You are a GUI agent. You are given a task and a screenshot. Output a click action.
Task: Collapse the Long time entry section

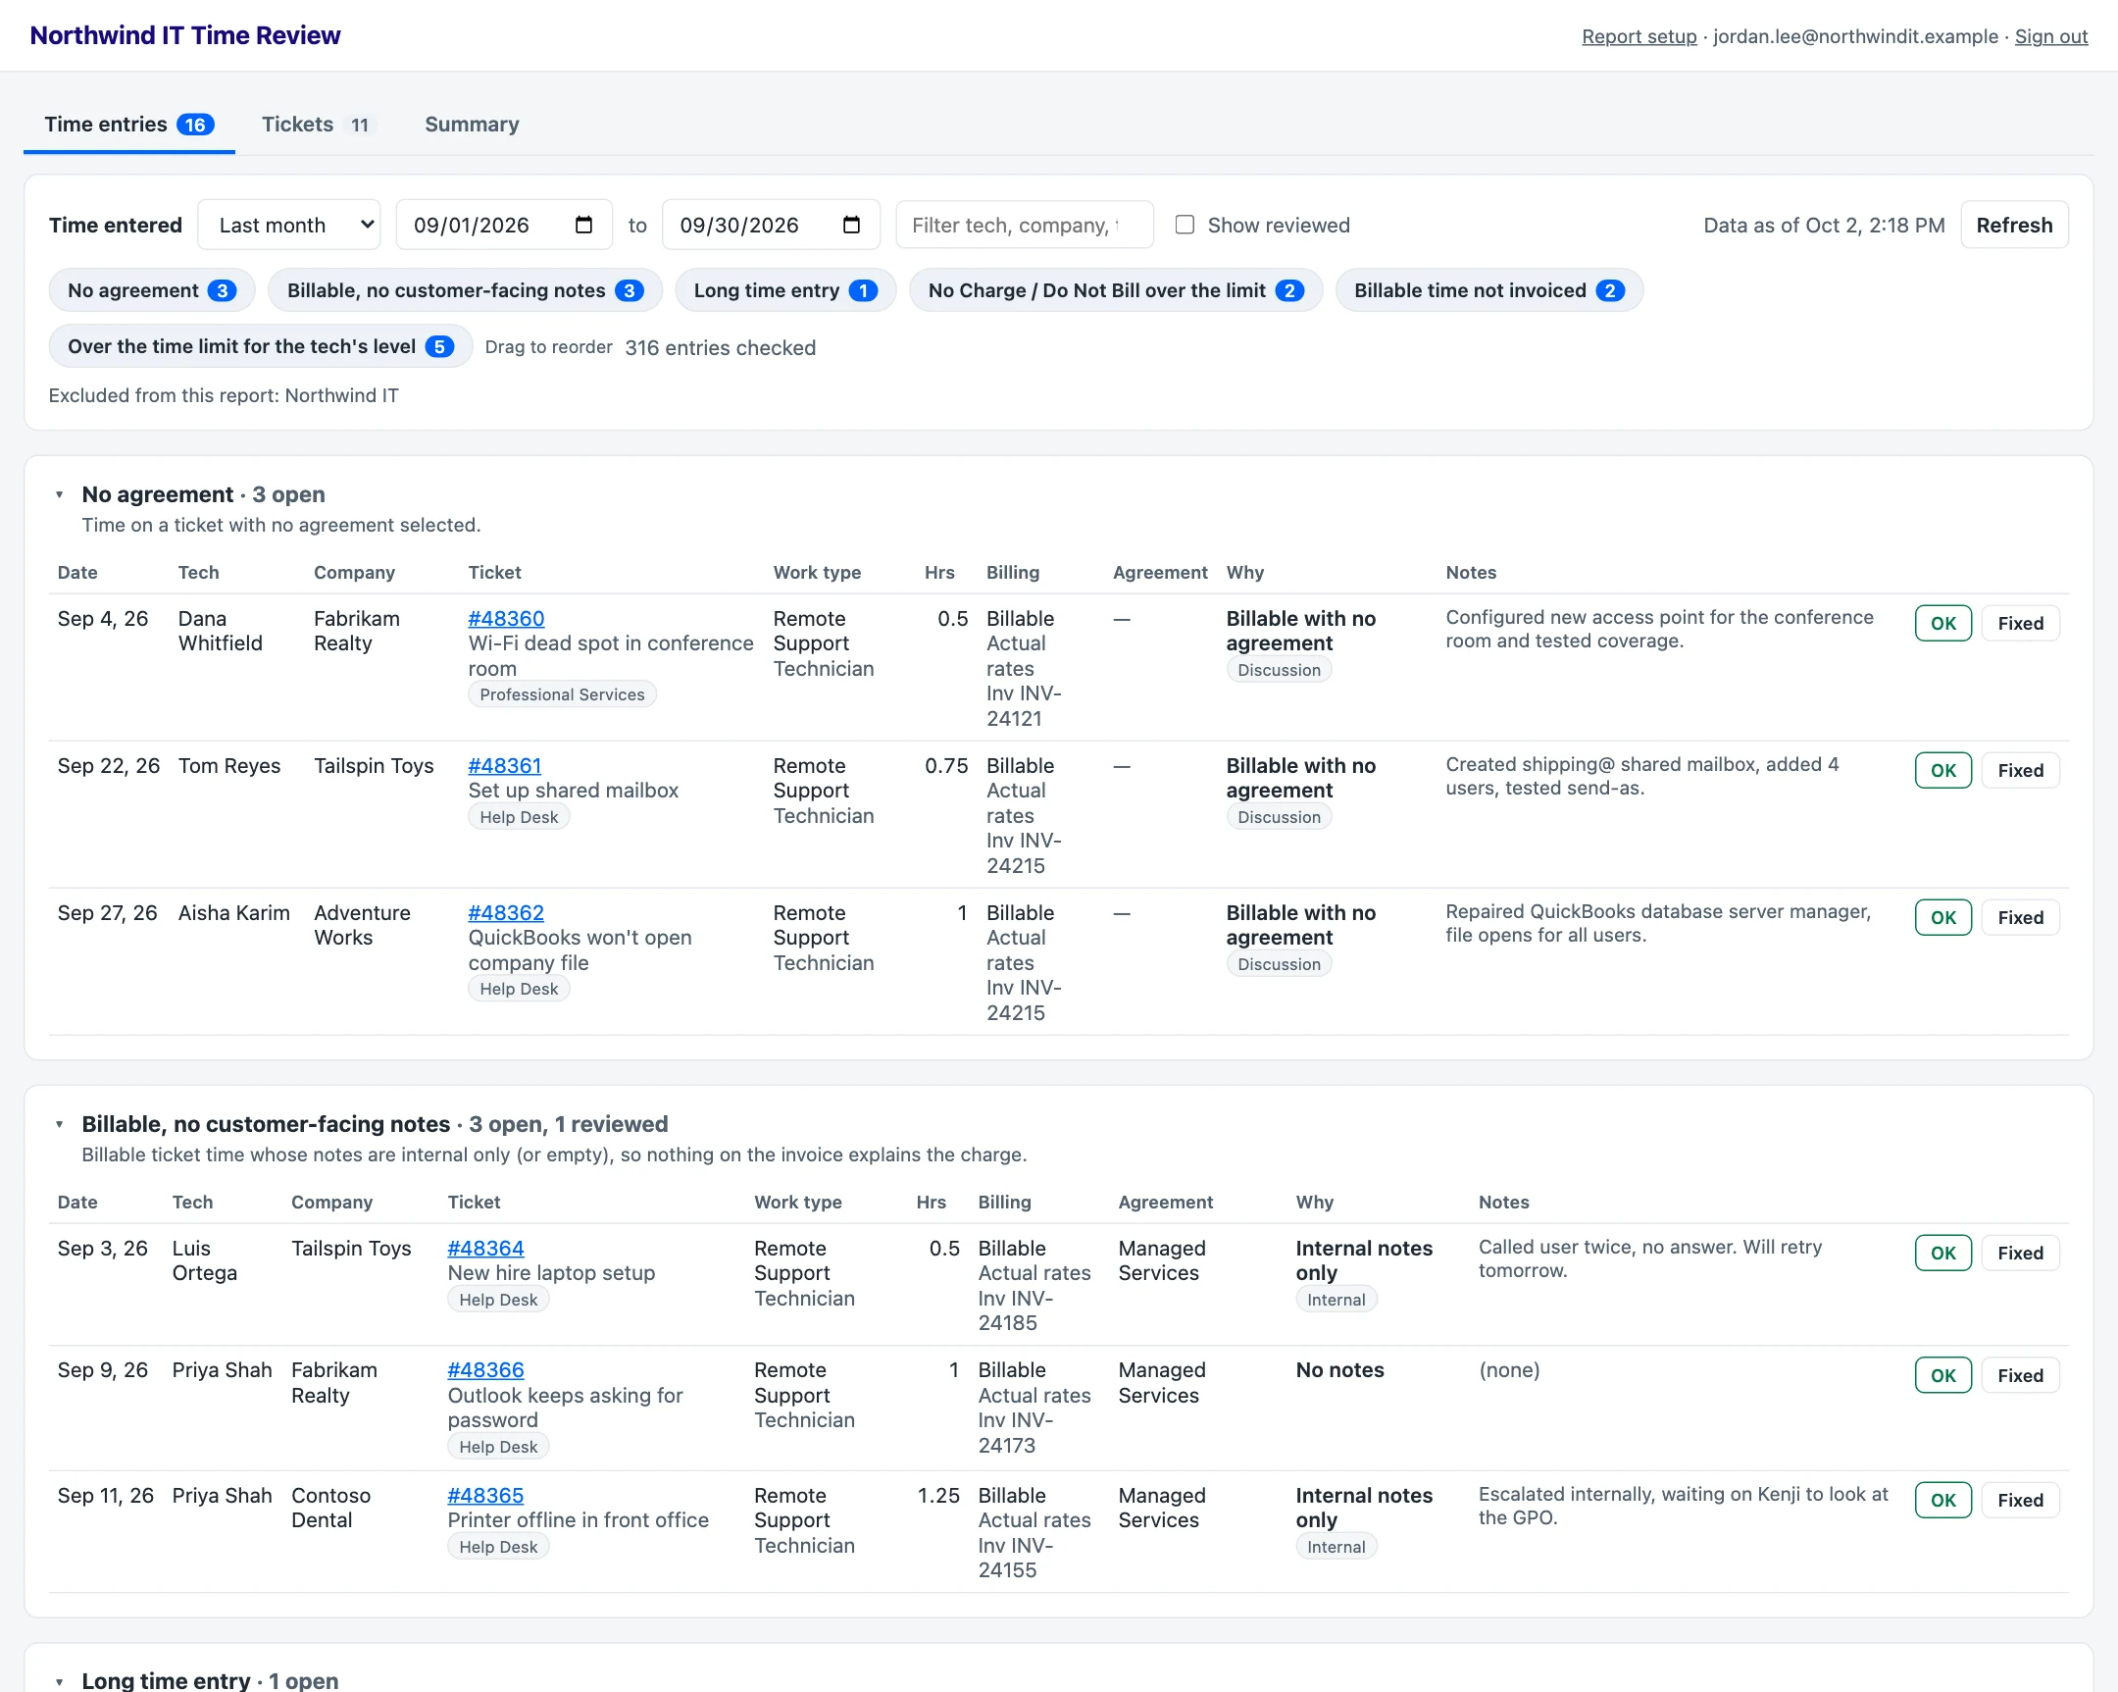(x=60, y=1682)
